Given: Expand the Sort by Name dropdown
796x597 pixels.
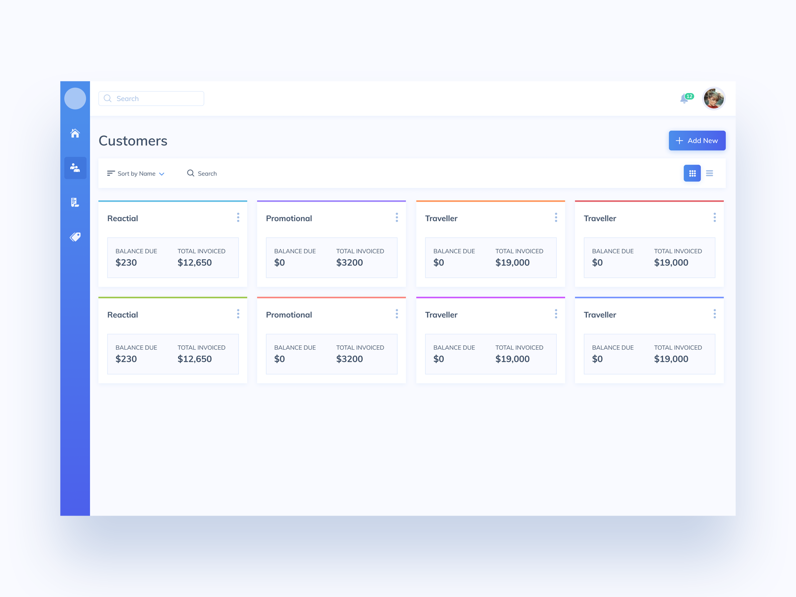Looking at the screenshot, I should click(135, 174).
